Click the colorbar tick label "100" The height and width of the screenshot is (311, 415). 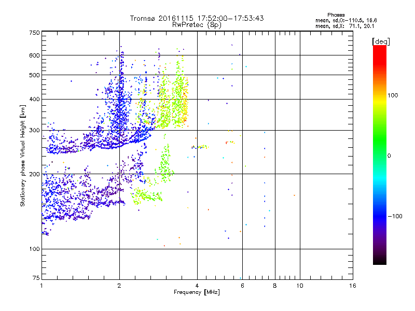pos(393,95)
